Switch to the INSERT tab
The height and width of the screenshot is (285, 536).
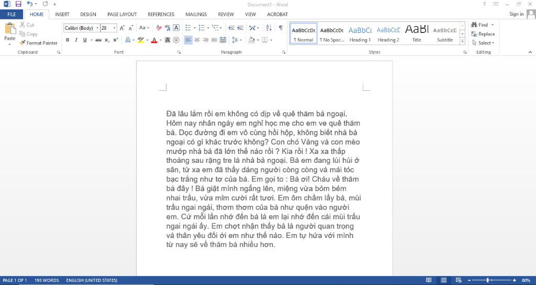click(62, 14)
